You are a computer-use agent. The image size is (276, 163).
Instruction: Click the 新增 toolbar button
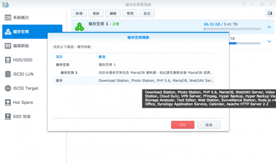[79, 13]
